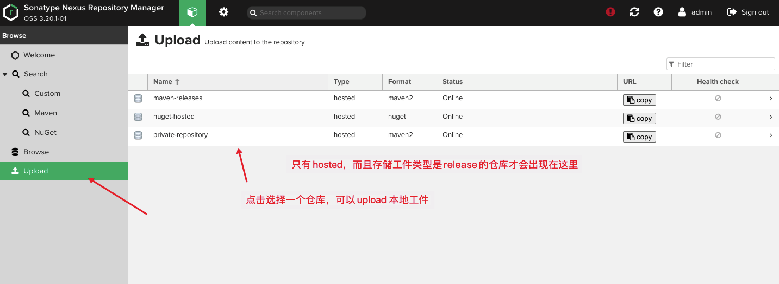
Task: Click nuget-hosted health check icon
Action: click(718, 117)
